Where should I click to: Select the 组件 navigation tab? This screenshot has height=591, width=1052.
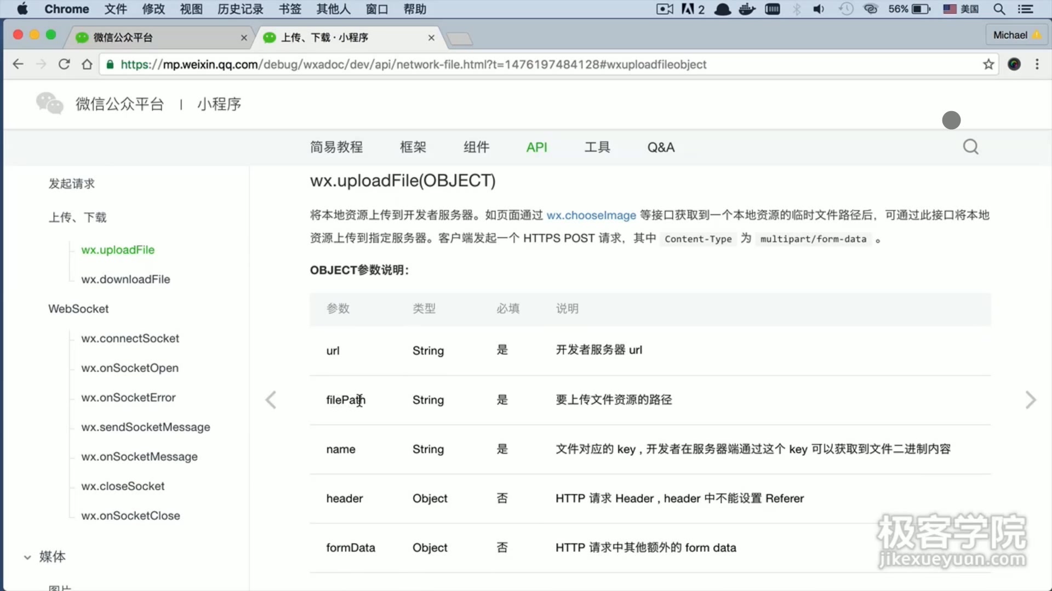pyautogui.click(x=476, y=147)
